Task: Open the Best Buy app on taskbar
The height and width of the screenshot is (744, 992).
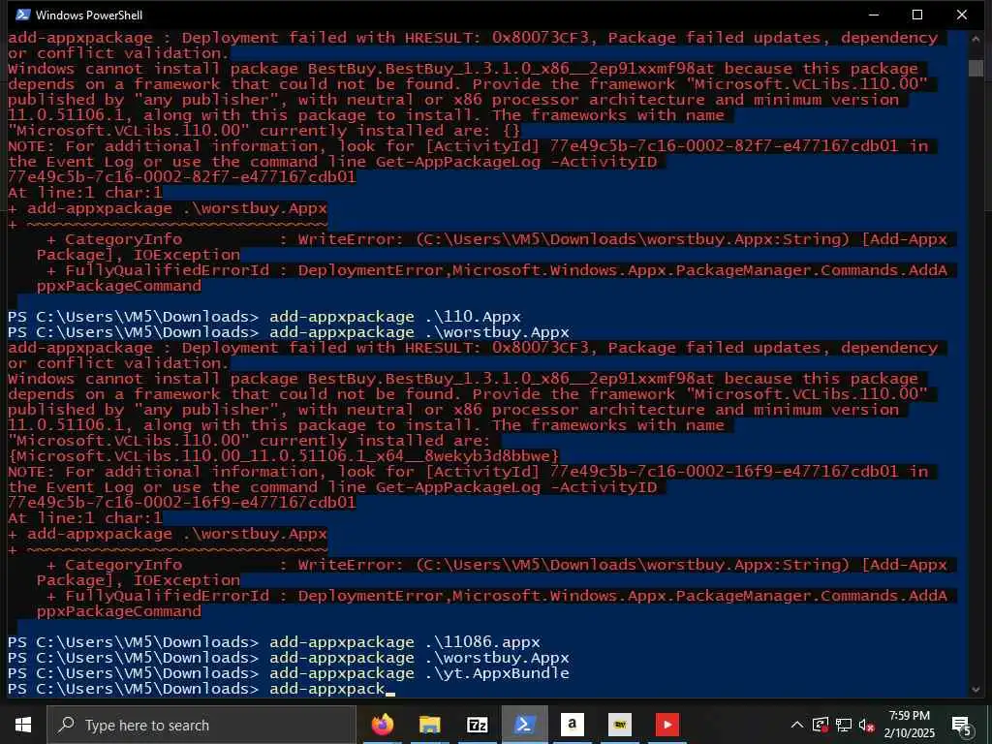Action: click(619, 725)
